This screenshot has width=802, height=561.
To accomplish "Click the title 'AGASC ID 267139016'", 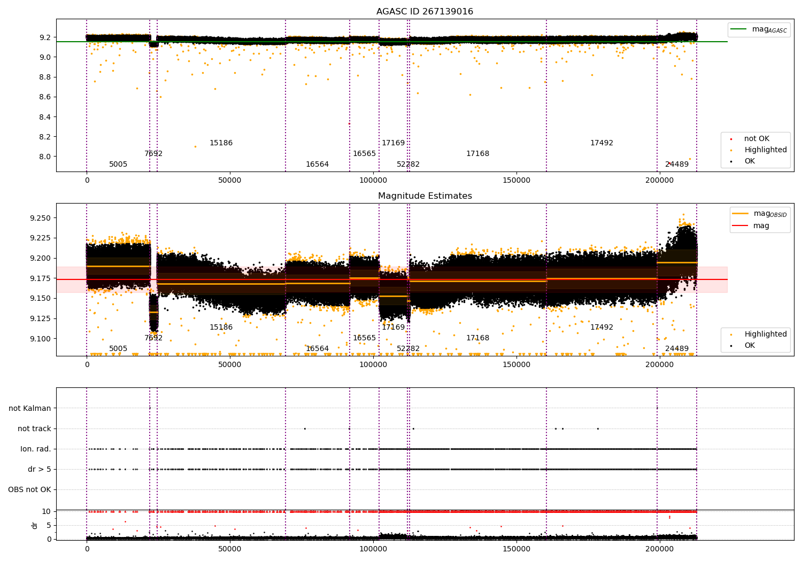I will (x=425, y=12).
